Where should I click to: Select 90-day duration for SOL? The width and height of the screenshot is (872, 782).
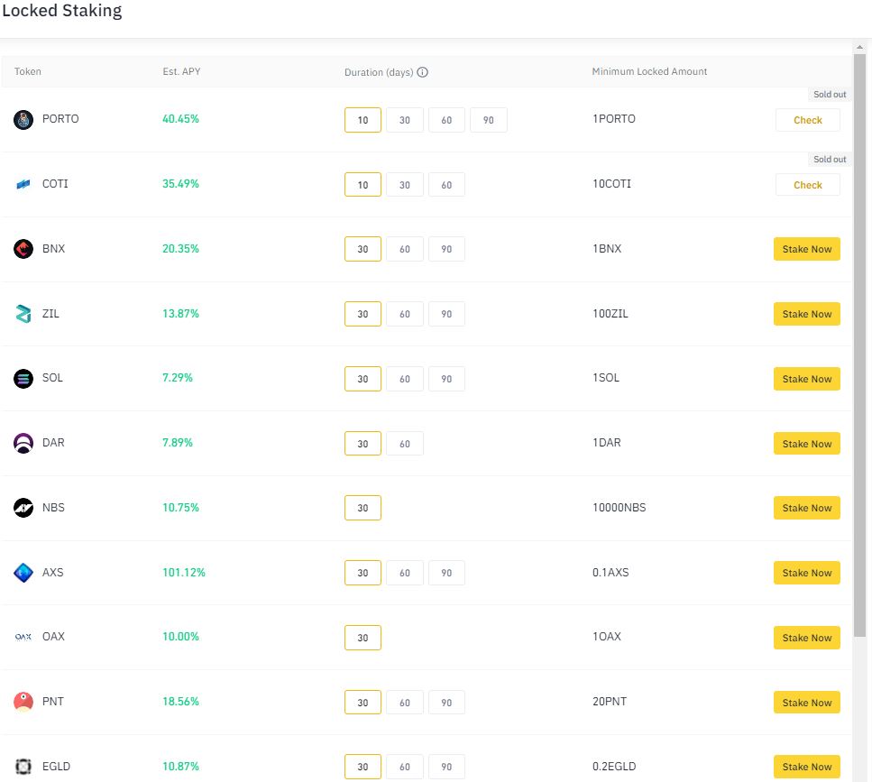[x=446, y=379]
